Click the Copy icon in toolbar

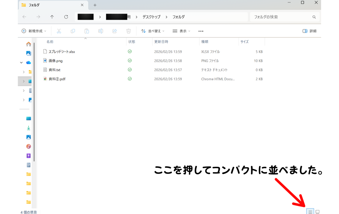73,31
